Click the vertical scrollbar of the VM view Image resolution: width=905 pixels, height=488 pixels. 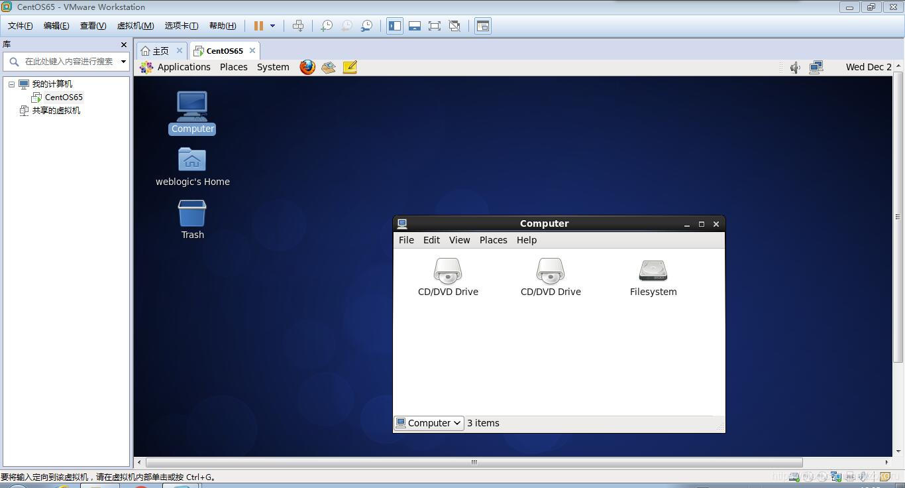click(898, 216)
